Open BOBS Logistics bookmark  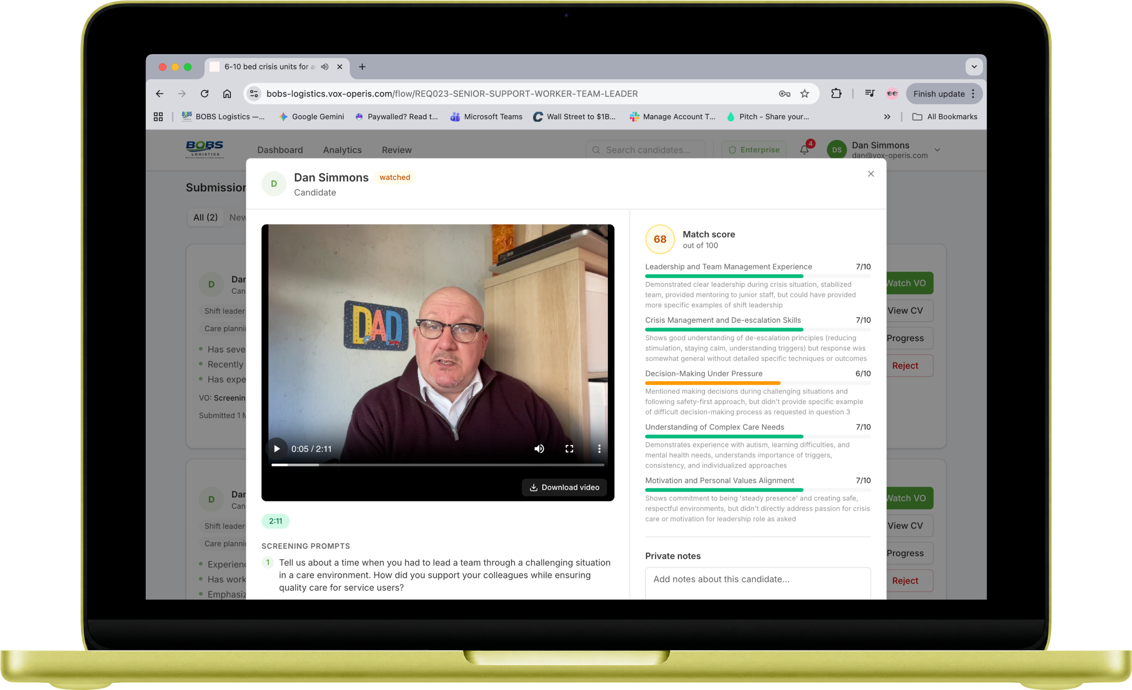point(223,117)
